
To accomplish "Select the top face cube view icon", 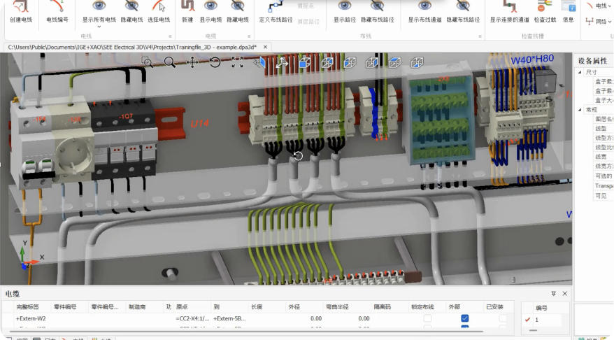I will pos(394,62).
